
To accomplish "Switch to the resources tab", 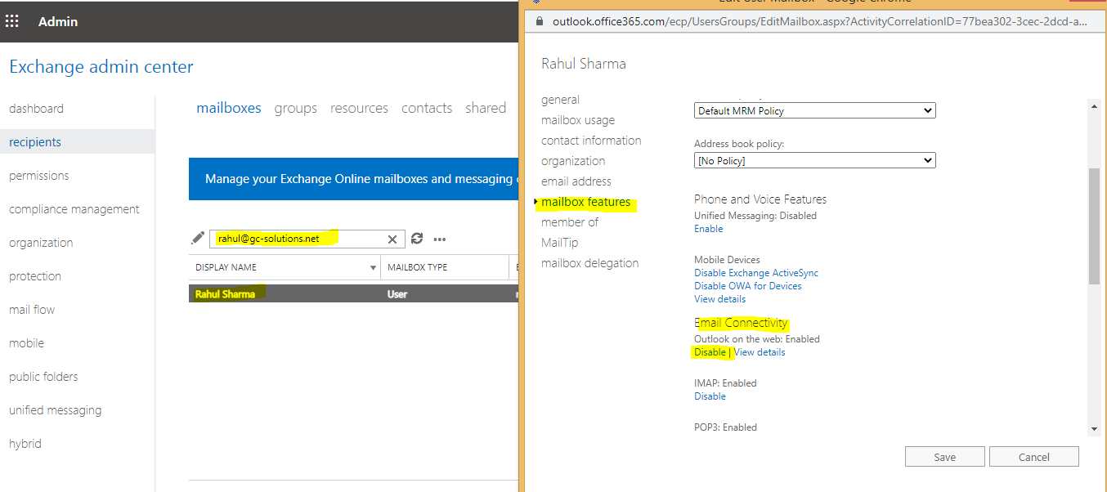I will pos(359,108).
